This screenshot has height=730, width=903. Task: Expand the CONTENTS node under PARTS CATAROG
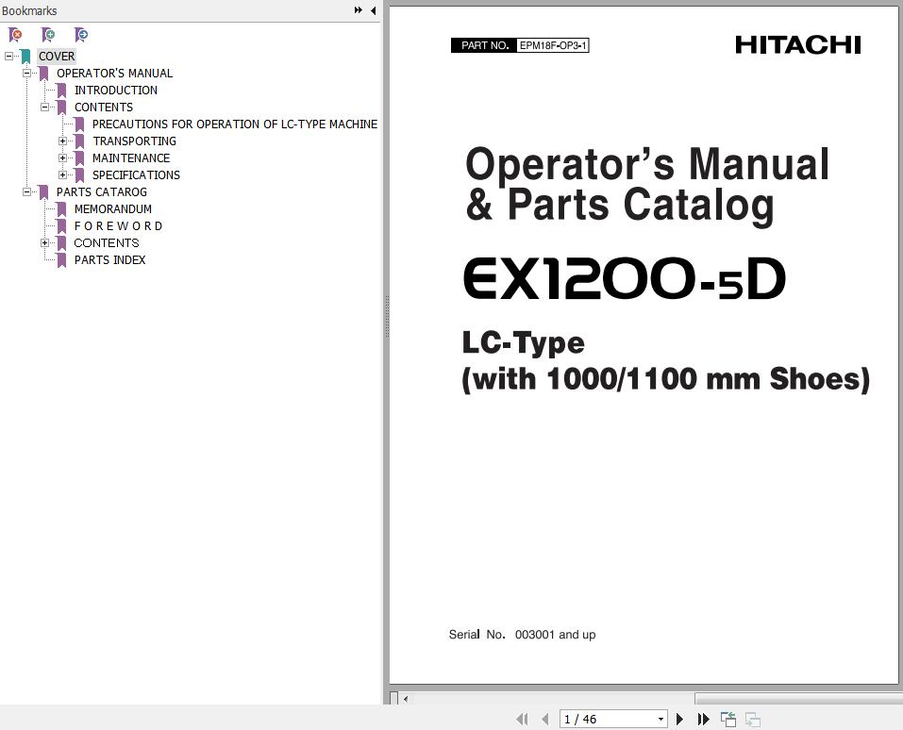click(44, 243)
